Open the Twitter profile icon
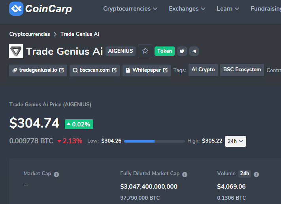 click(x=182, y=51)
